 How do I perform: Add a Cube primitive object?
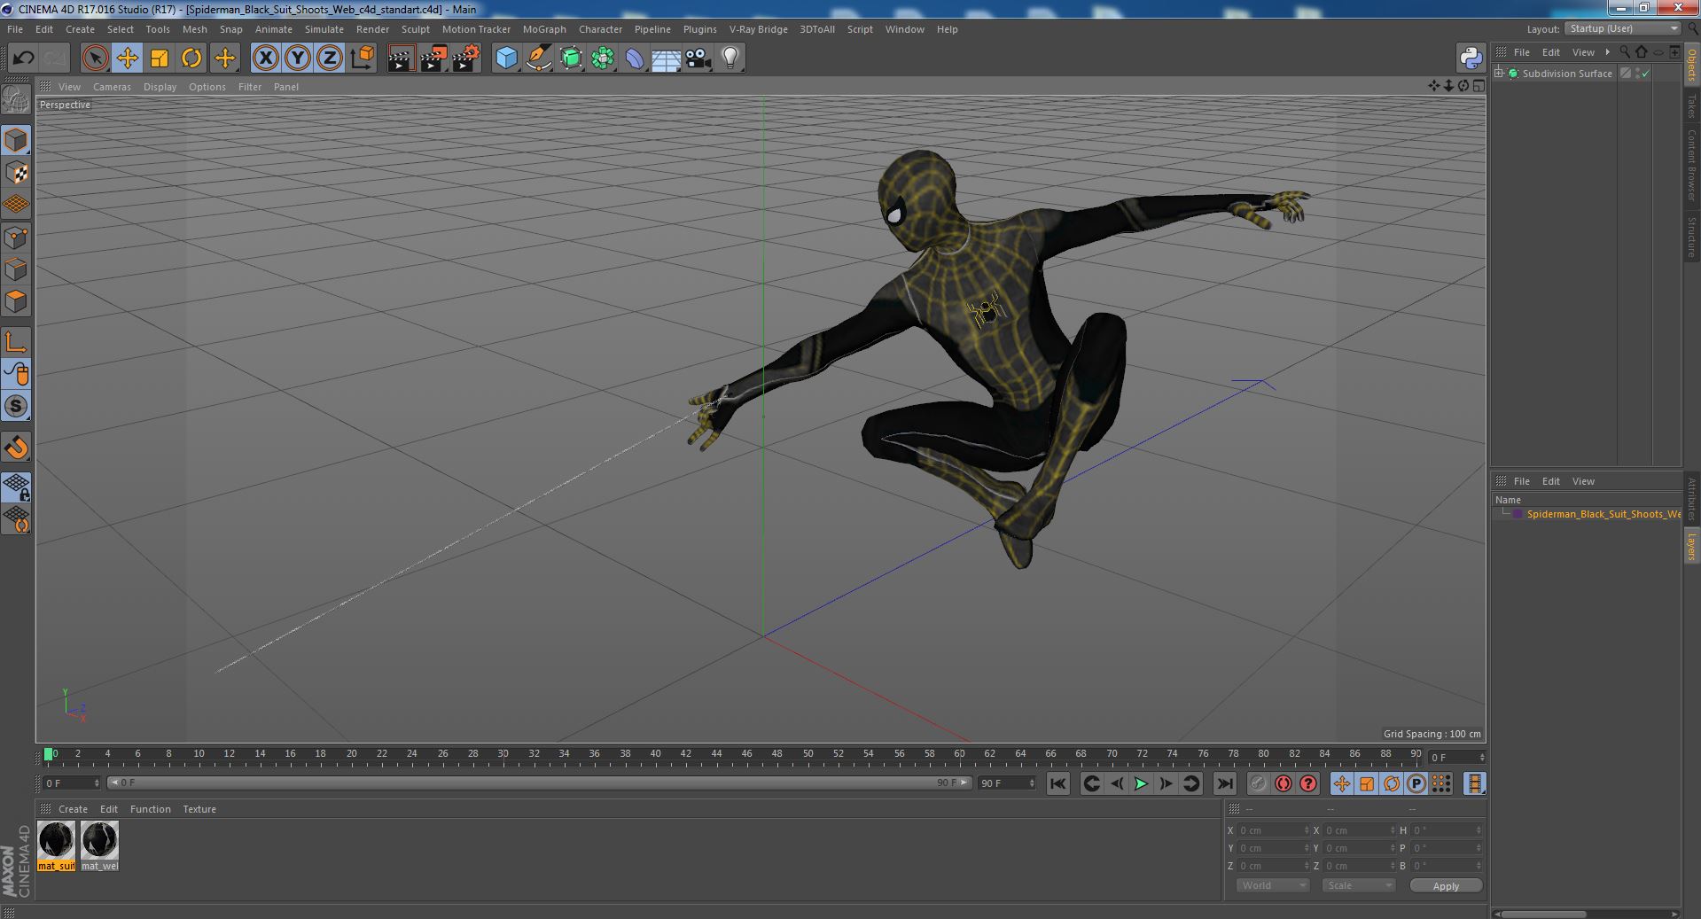click(506, 58)
